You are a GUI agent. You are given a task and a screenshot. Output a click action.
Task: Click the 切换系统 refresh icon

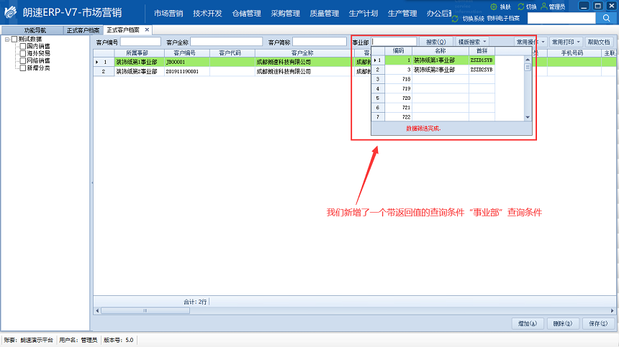pos(455,18)
